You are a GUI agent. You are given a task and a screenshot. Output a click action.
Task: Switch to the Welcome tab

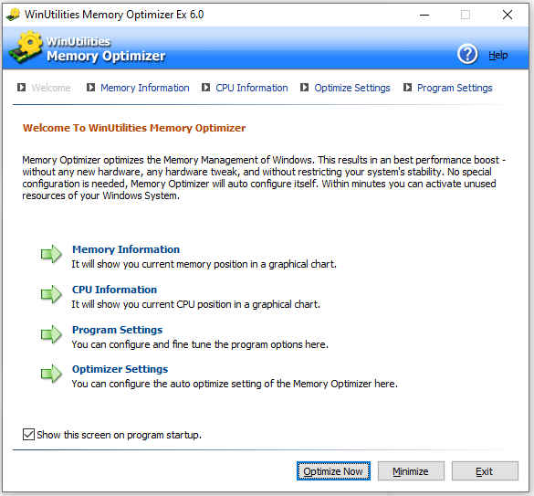click(x=51, y=88)
